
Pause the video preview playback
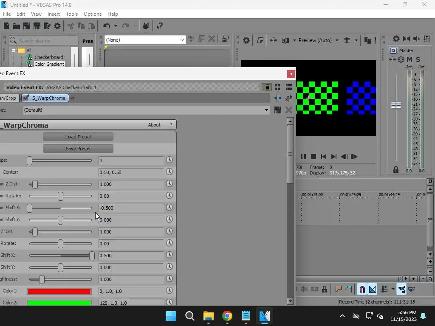tap(303, 157)
